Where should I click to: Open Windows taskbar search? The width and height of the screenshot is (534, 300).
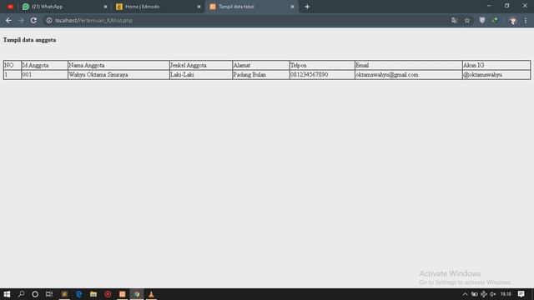click(21, 294)
